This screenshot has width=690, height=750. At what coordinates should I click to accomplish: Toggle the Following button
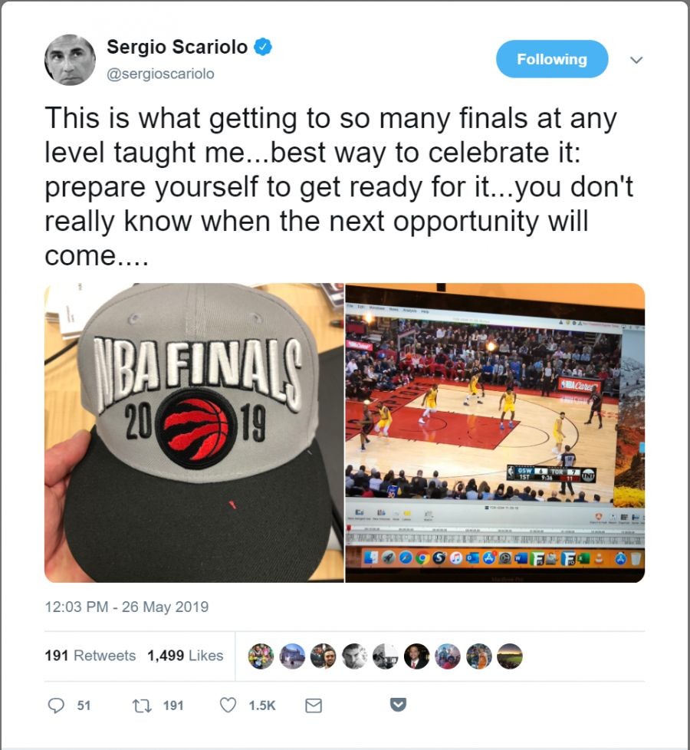point(552,59)
